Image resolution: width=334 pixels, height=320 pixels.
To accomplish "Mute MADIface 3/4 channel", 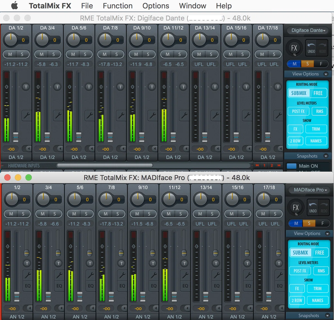I will pyautogui.click(x=43, y=214).
